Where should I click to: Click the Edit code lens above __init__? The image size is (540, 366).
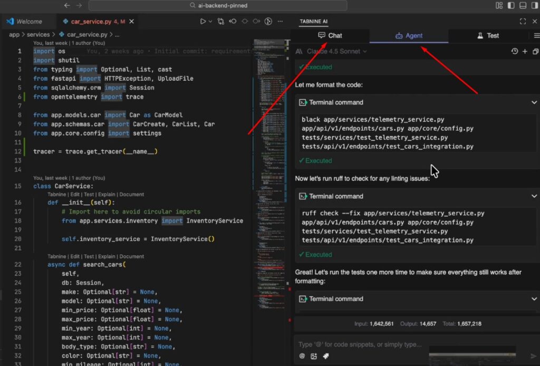pyautogui.click(x=75, y=194)
